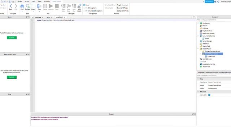Click the SoundService icon in Explorer
The width and height of the screenshot is (231, 130).
coord(201,59)
